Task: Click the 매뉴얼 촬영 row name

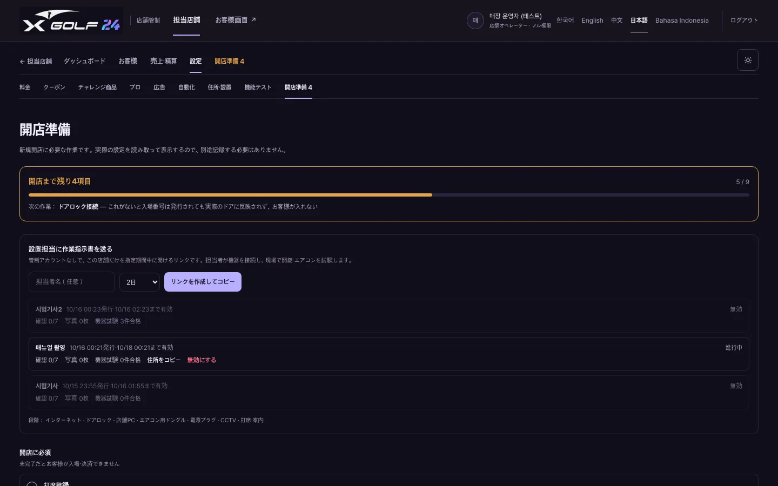Action: 50,348
